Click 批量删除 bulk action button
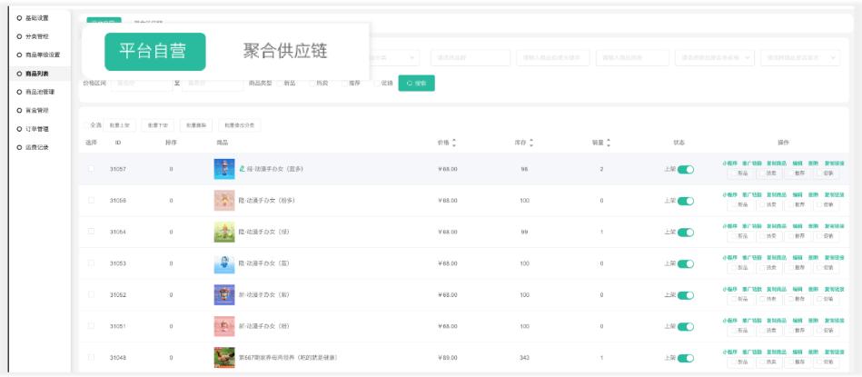This screenshot has width=862, height=377. pyautogui.click(x=195, y=125)
